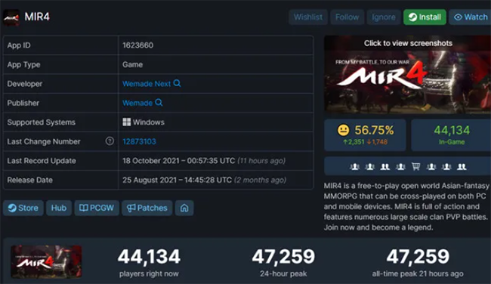Toggle Ignore for MIR4
Image resolution: width=491 pixels, height=284 pixels.
[384, 17]
